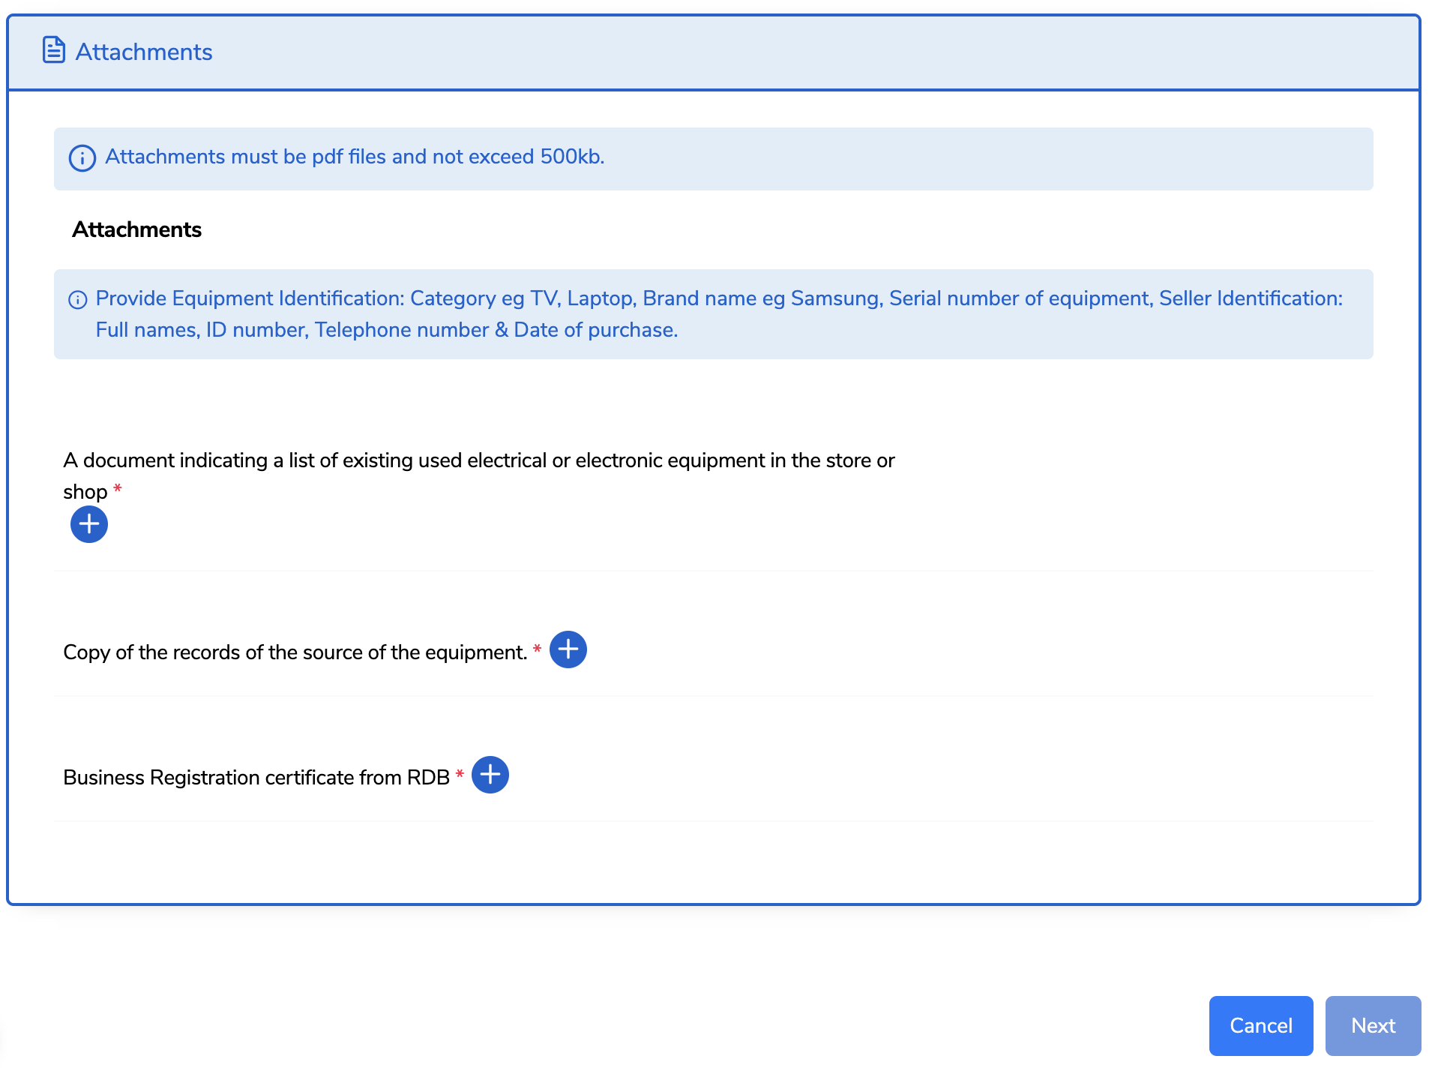Proceed with the Next button
Screen dimensions: 1444x1074
click(1372, 1025)
